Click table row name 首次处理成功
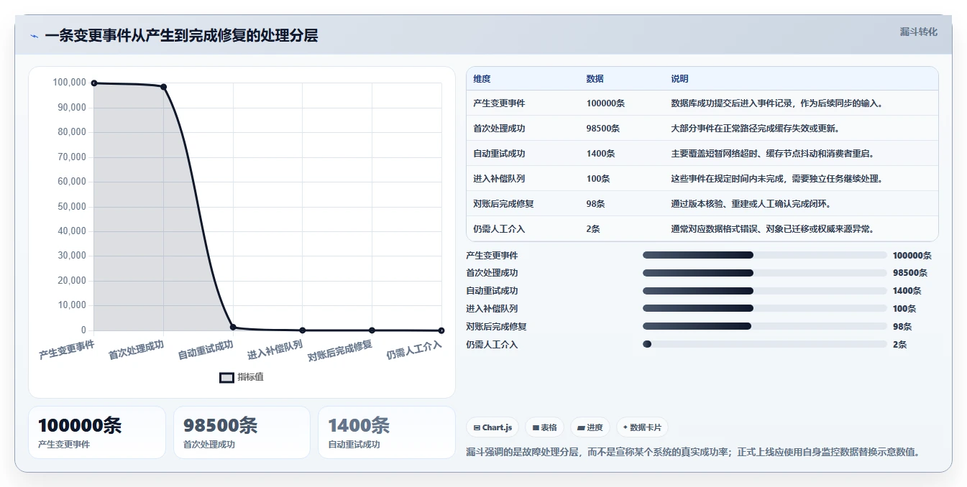The image size is (967, 487). pos(499,129)
